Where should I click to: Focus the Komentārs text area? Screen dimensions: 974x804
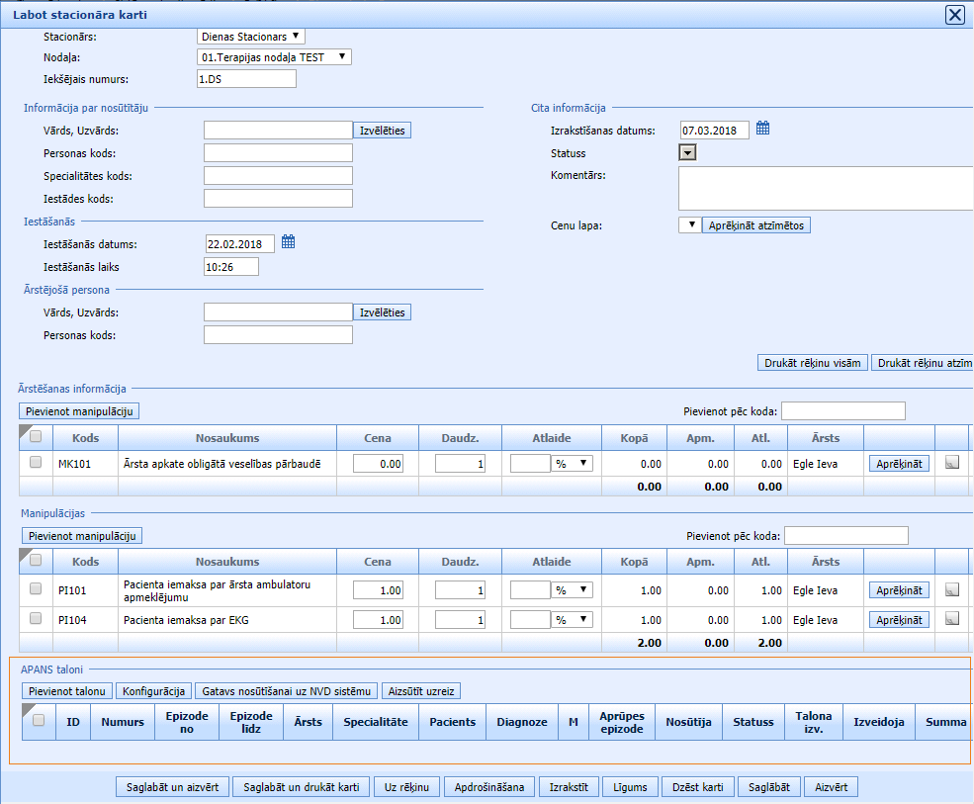point(826,188)
